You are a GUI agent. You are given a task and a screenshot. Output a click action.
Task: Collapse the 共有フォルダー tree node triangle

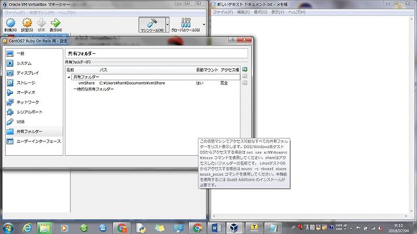(68, 77)
